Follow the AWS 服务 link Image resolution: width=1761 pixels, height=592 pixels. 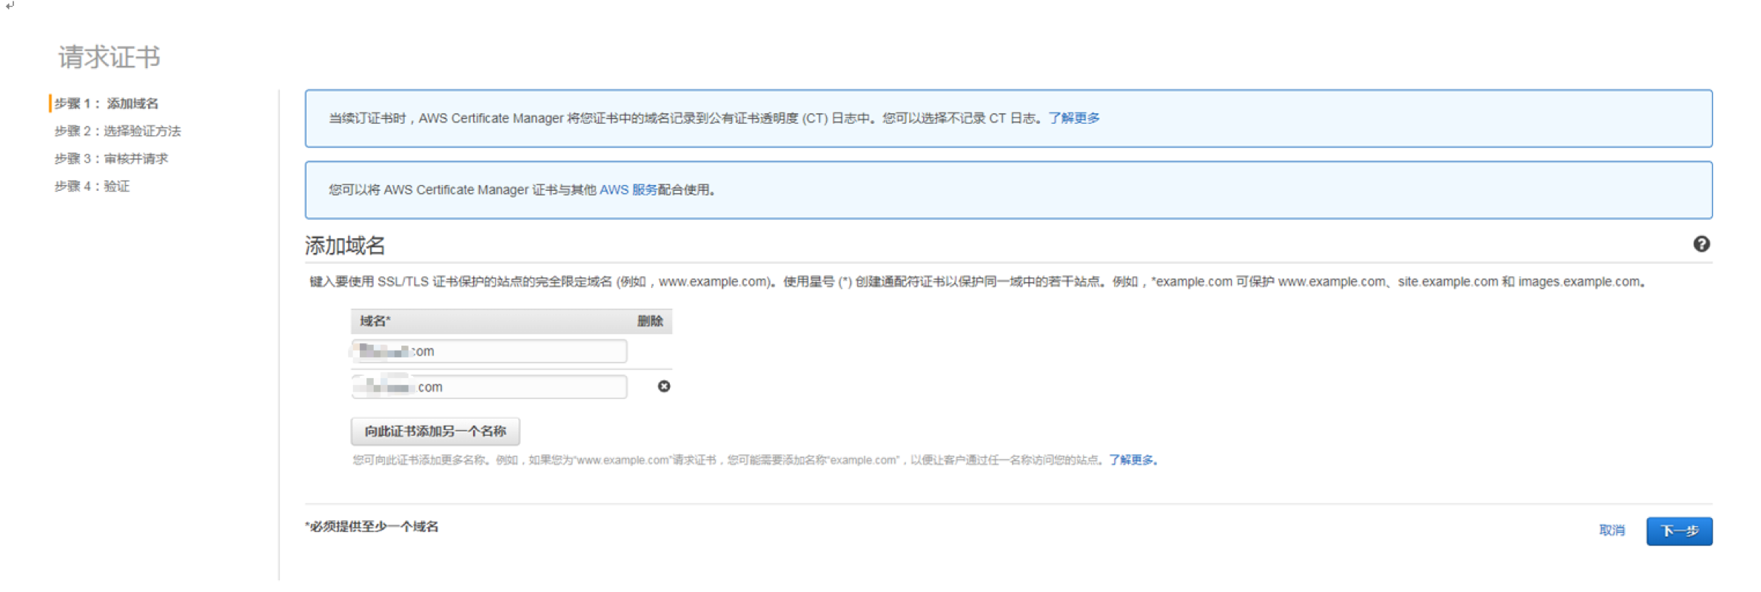628,190
